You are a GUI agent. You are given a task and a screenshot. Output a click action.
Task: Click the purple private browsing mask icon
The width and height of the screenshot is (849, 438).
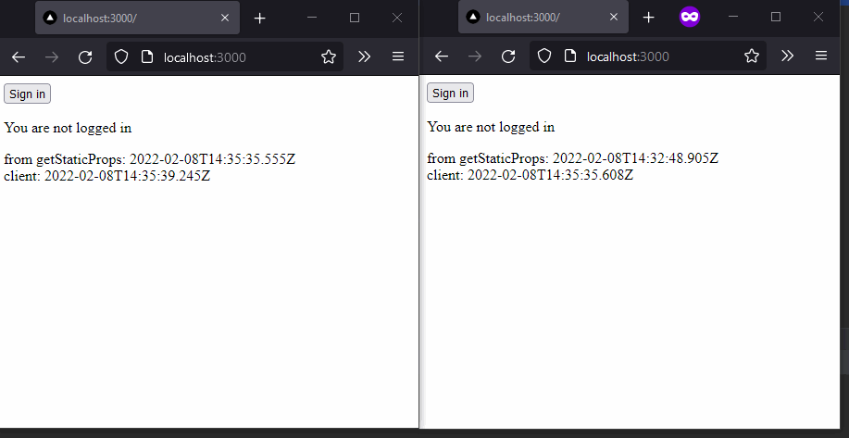coord(689,17)
